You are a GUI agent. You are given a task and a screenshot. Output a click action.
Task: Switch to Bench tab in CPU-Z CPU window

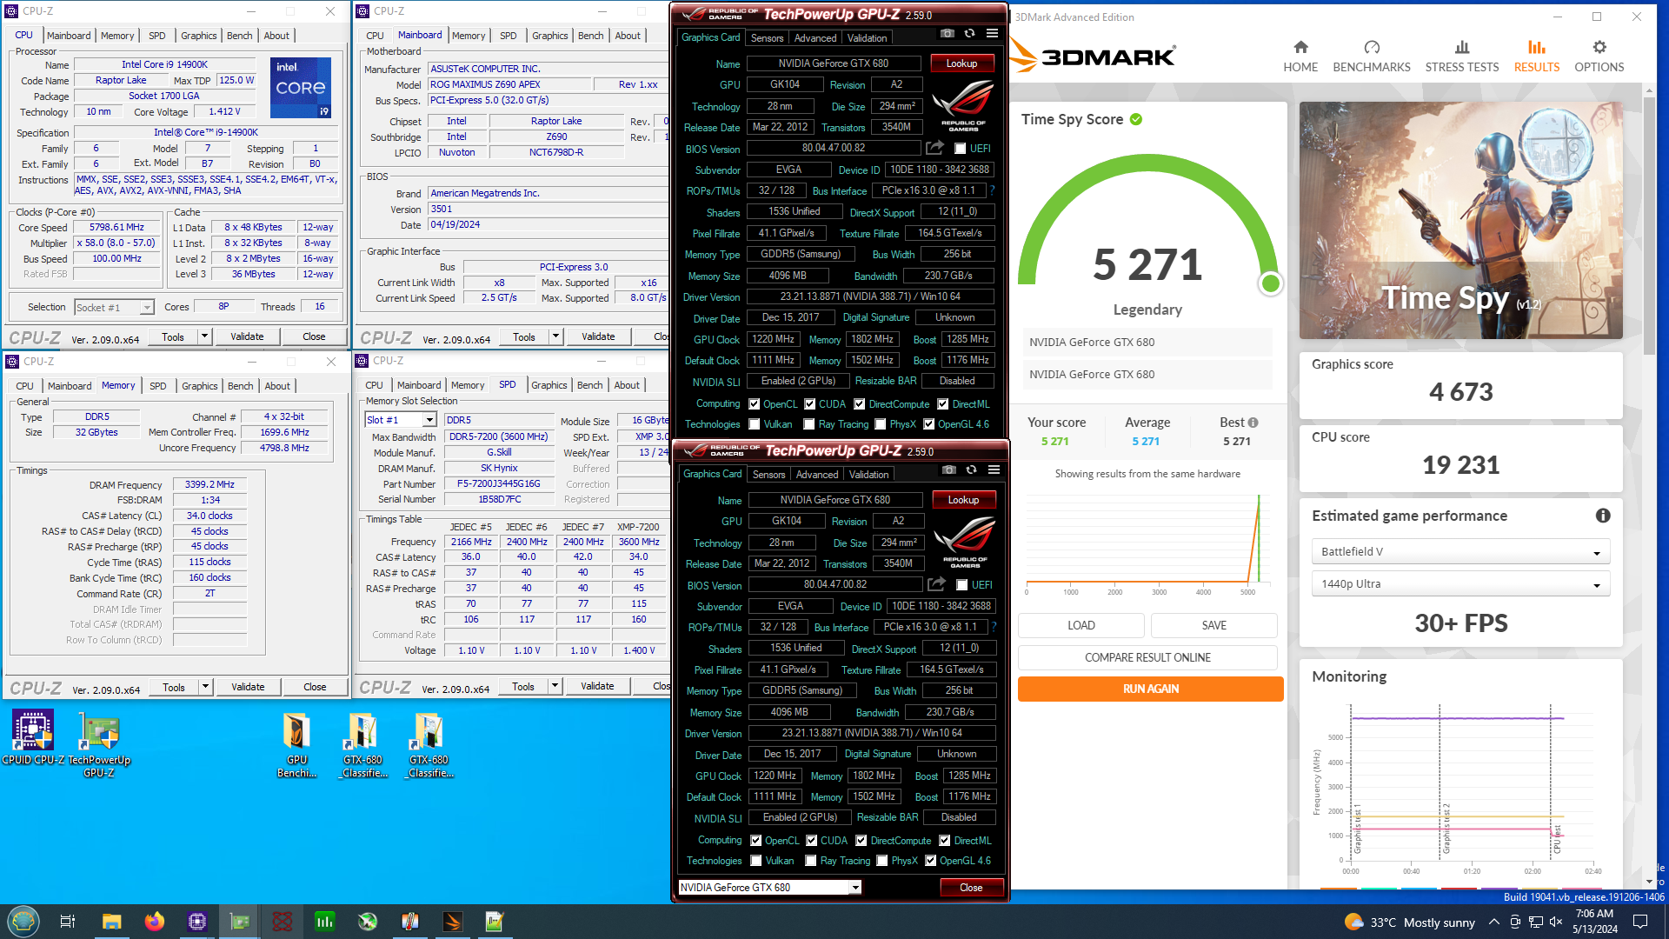click(x=240, y=36)
